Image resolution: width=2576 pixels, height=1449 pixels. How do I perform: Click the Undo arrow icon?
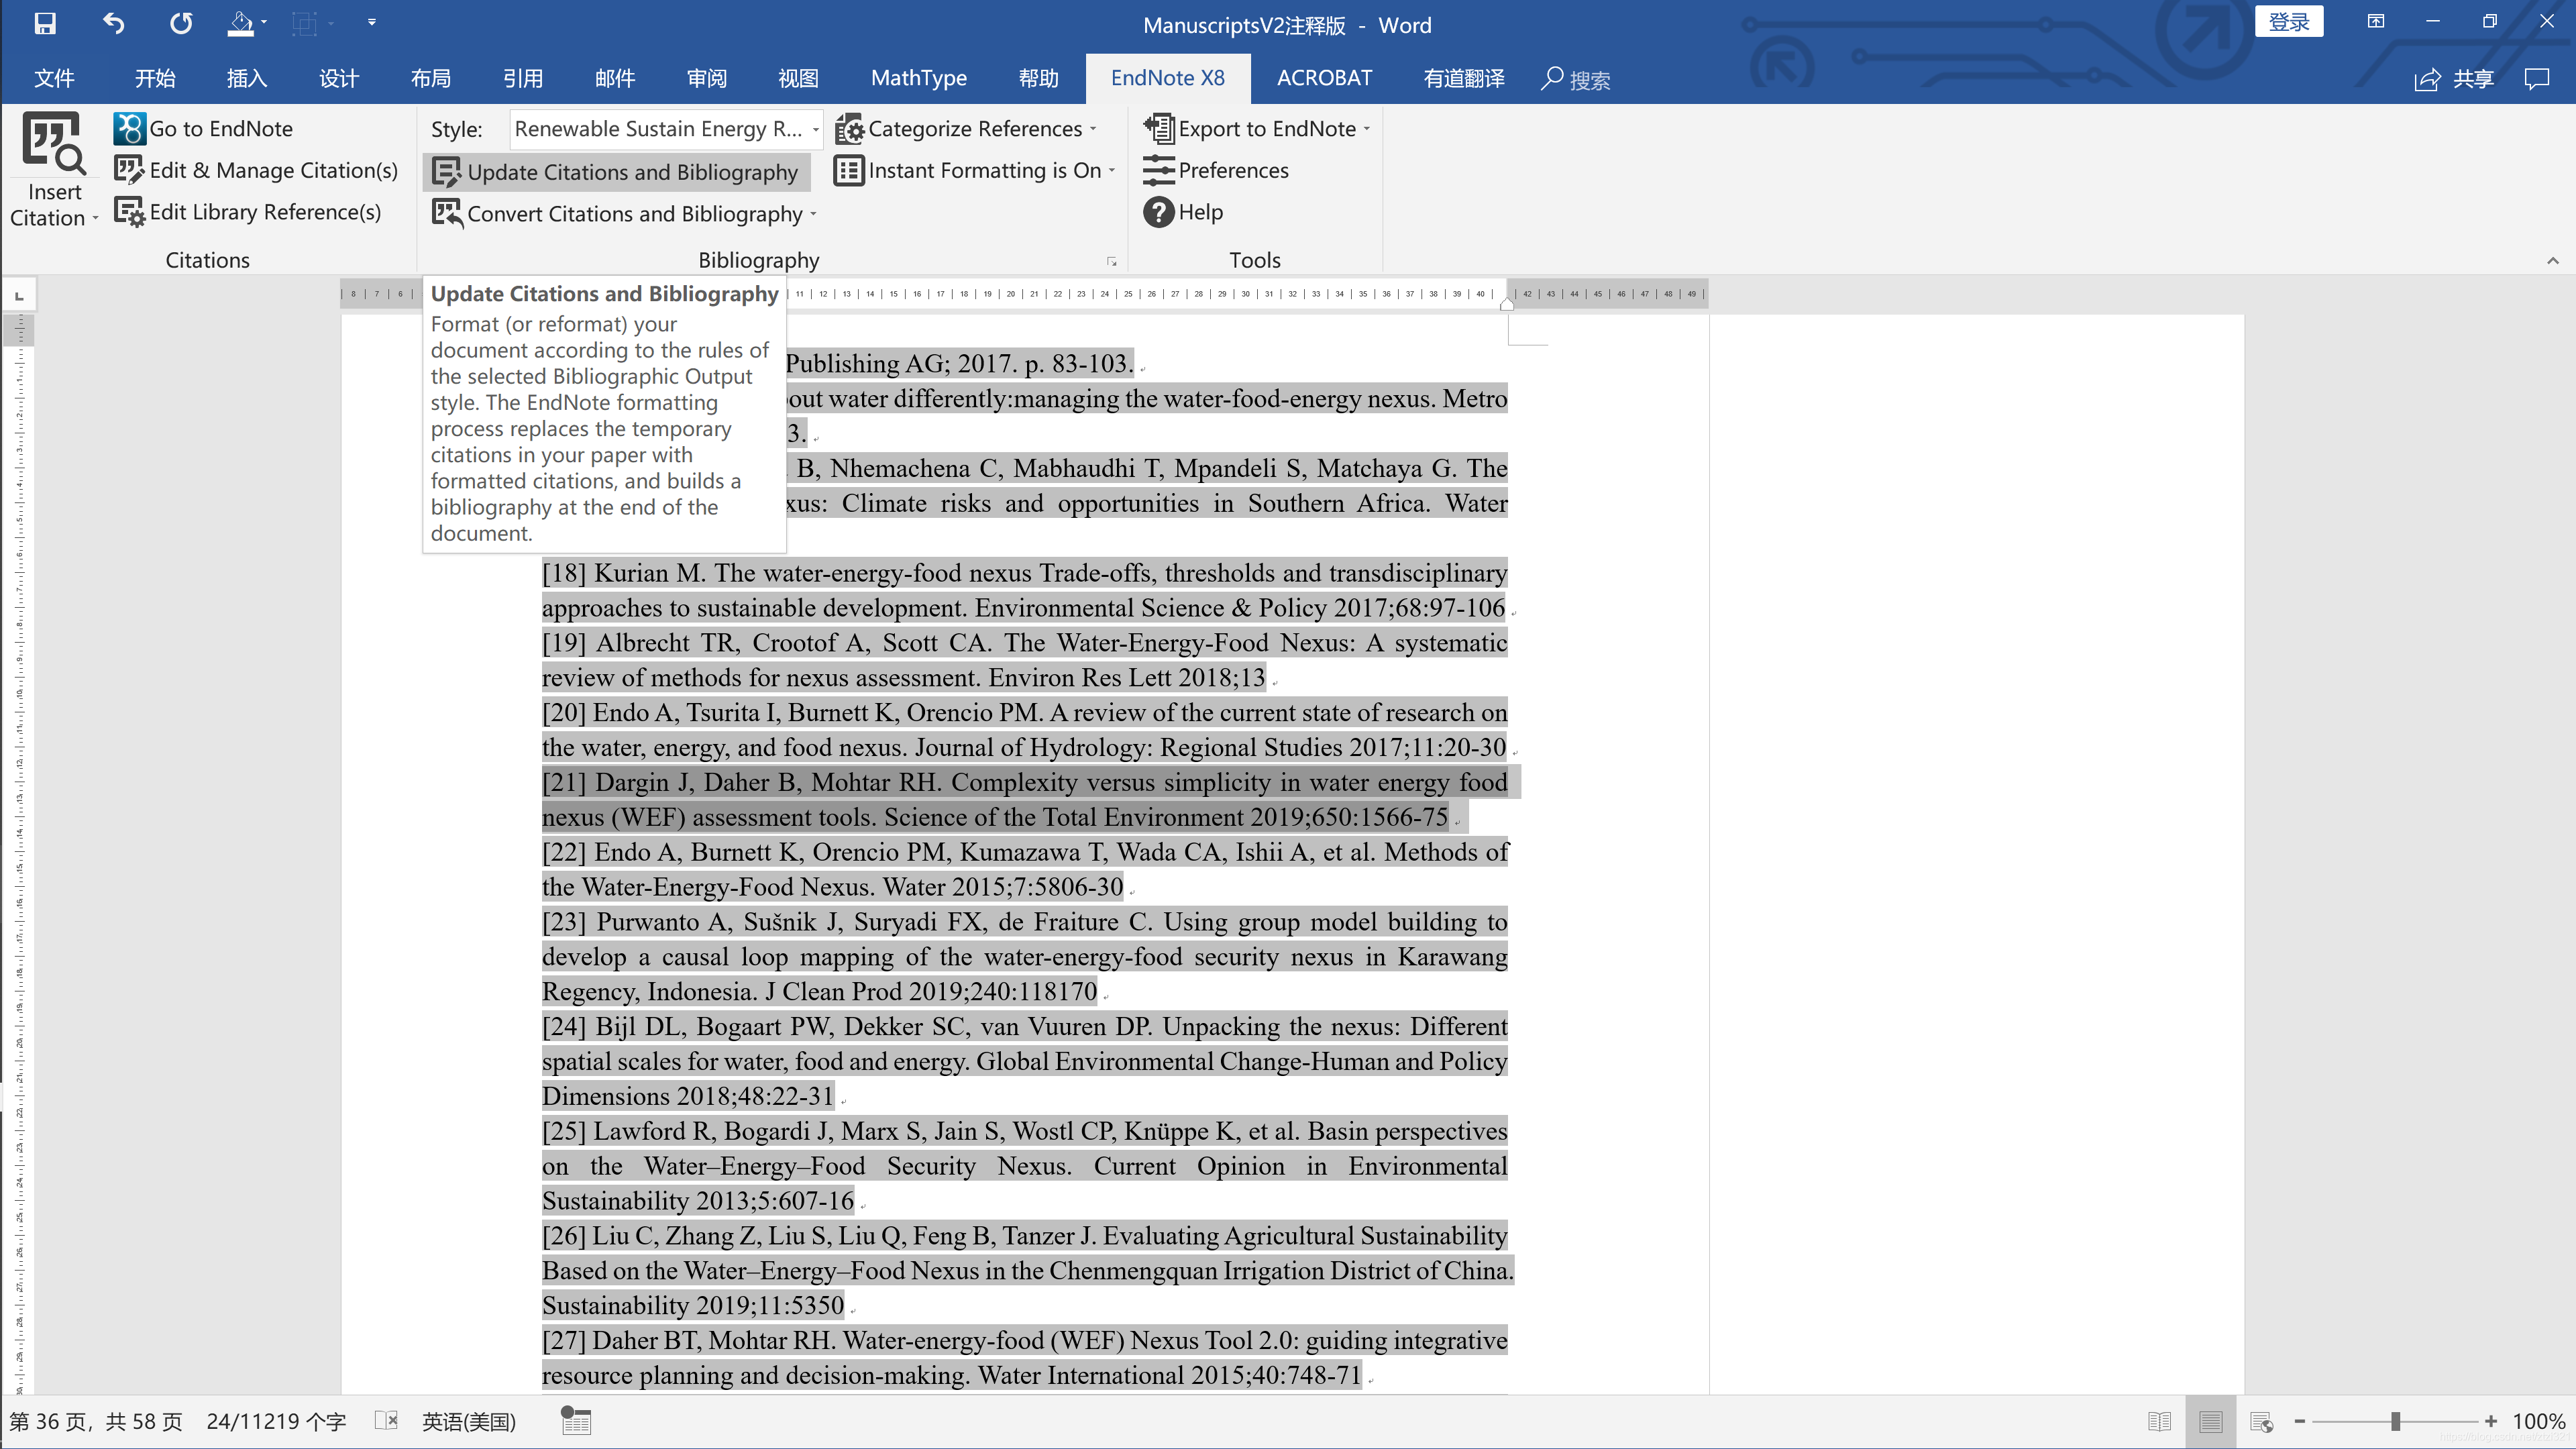tap(113, 23)
